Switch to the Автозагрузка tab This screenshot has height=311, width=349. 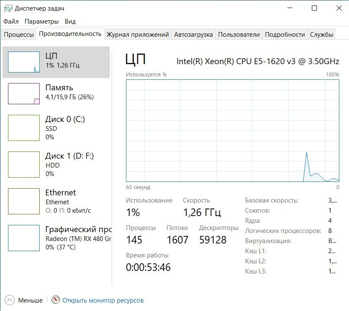194,35
